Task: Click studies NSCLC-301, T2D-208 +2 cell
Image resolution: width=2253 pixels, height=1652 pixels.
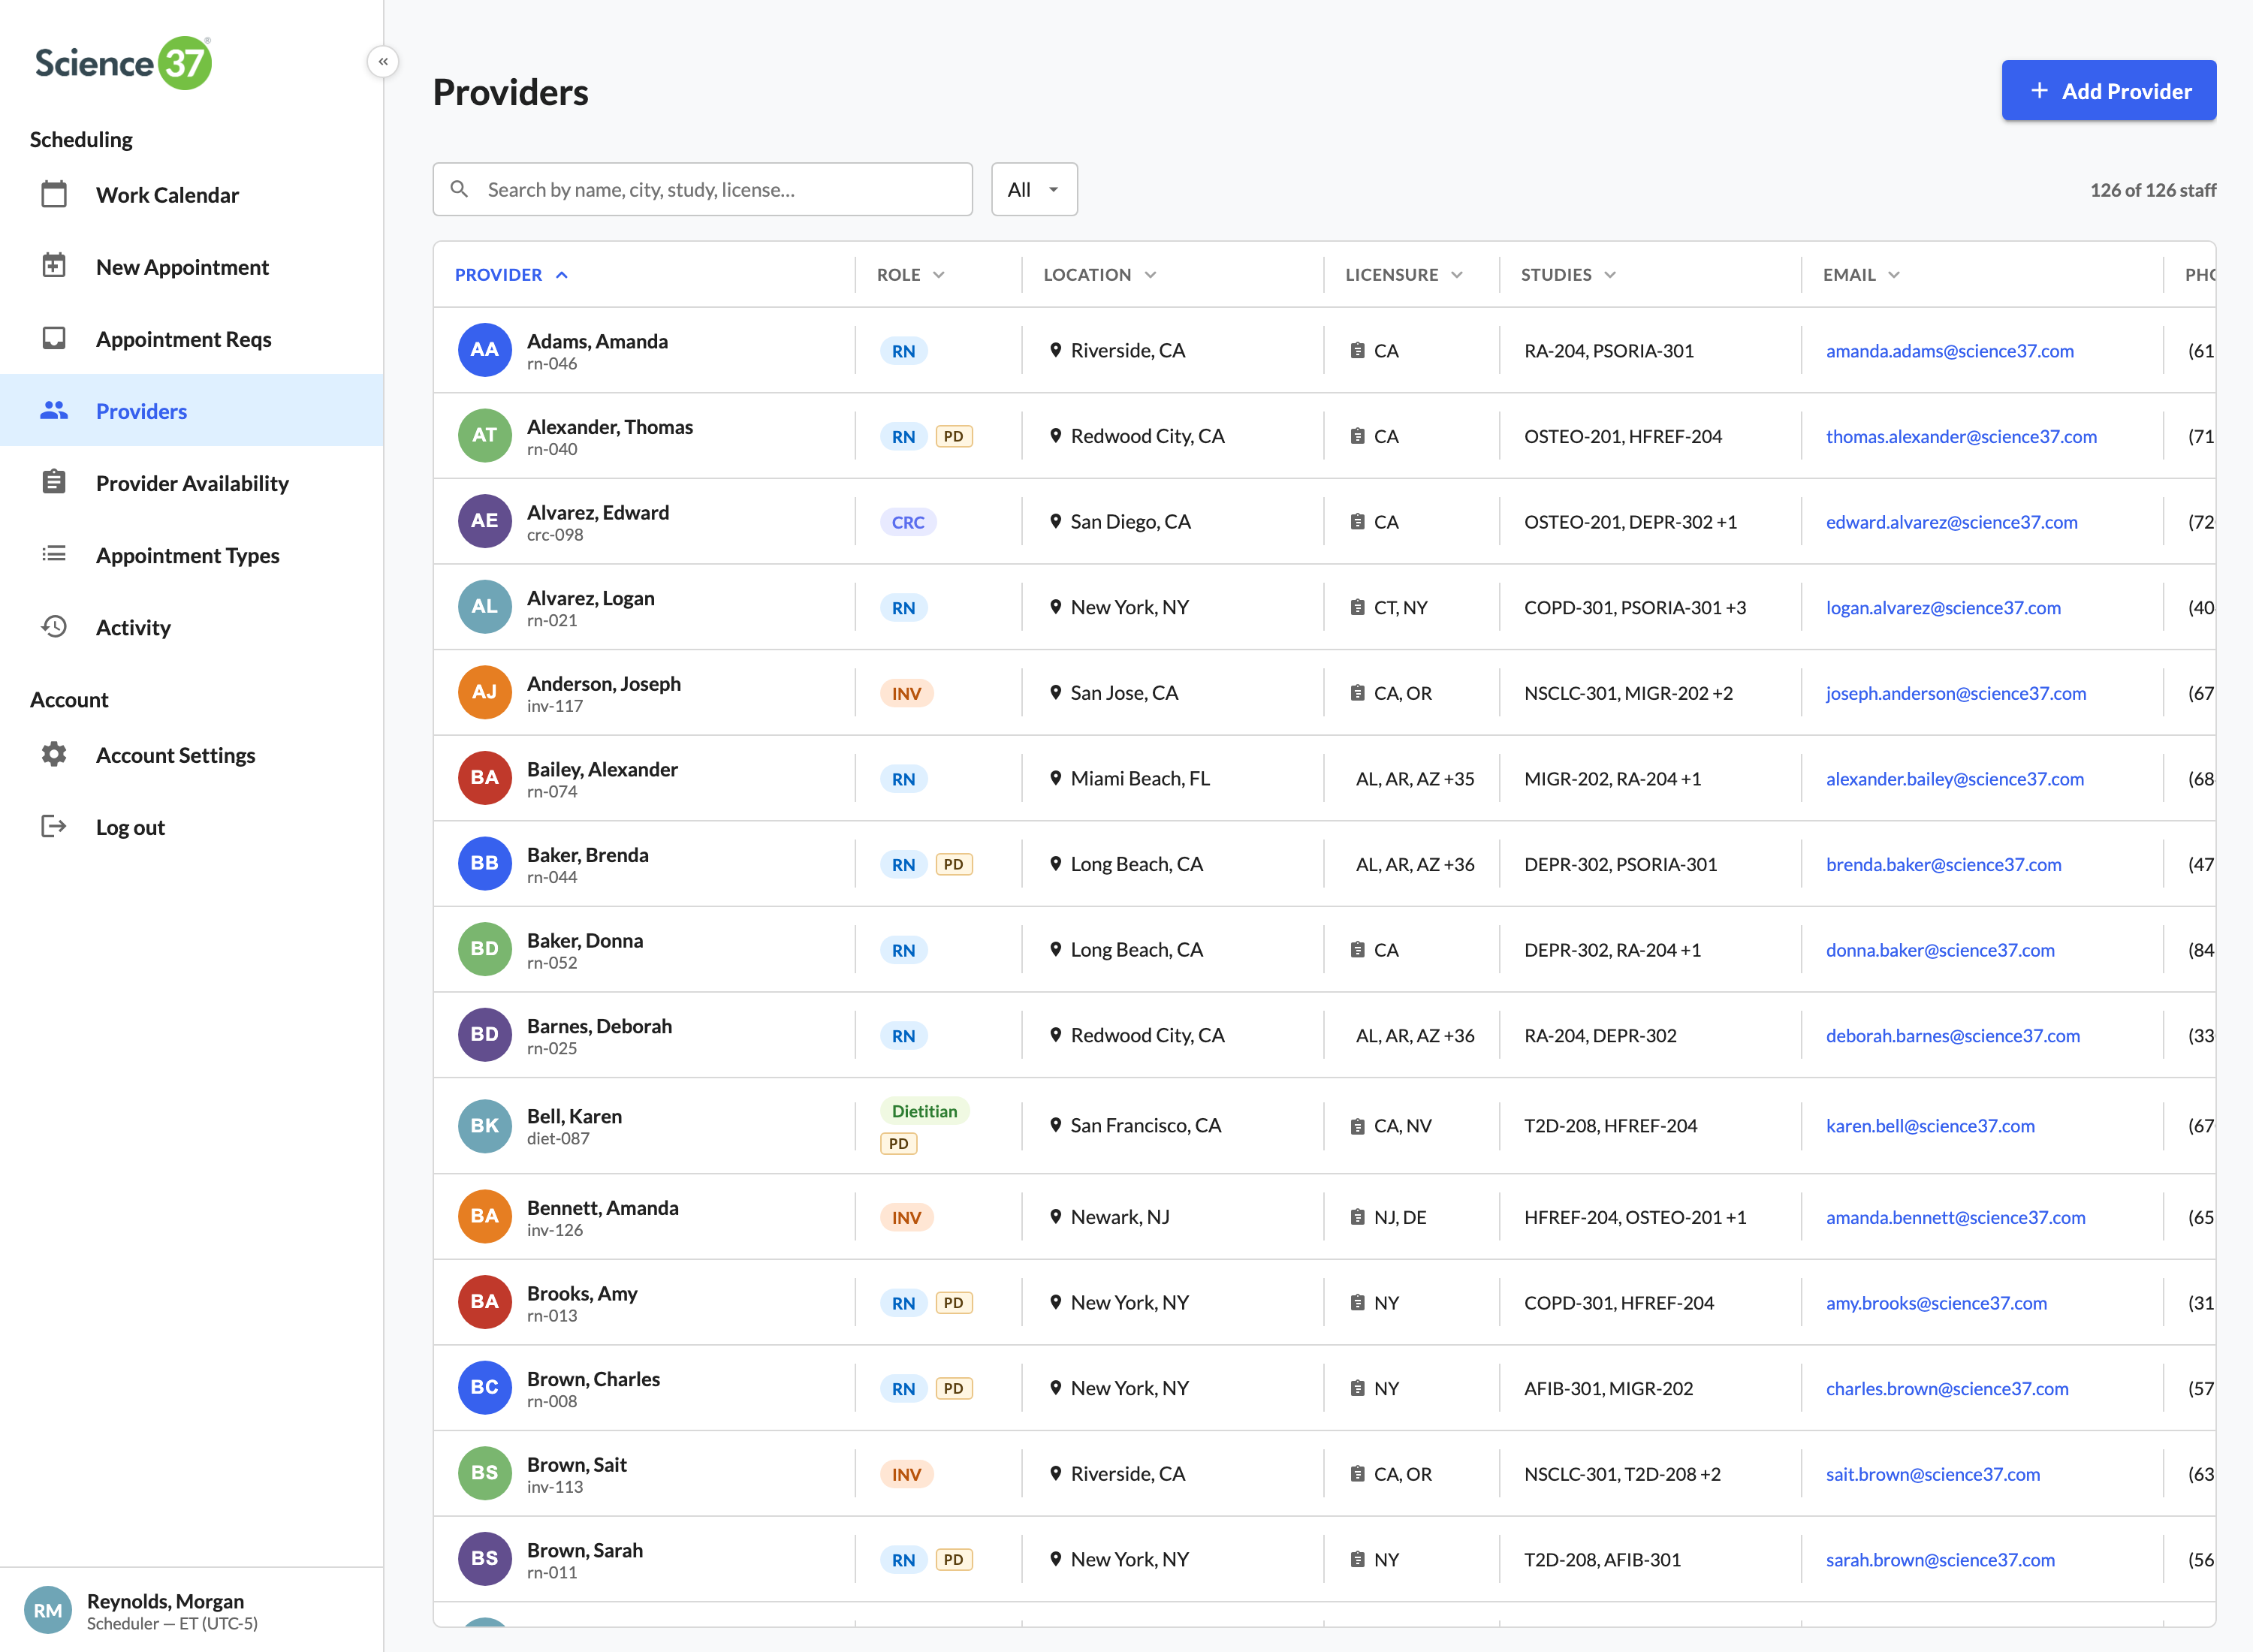Action: (1622, 1474)
